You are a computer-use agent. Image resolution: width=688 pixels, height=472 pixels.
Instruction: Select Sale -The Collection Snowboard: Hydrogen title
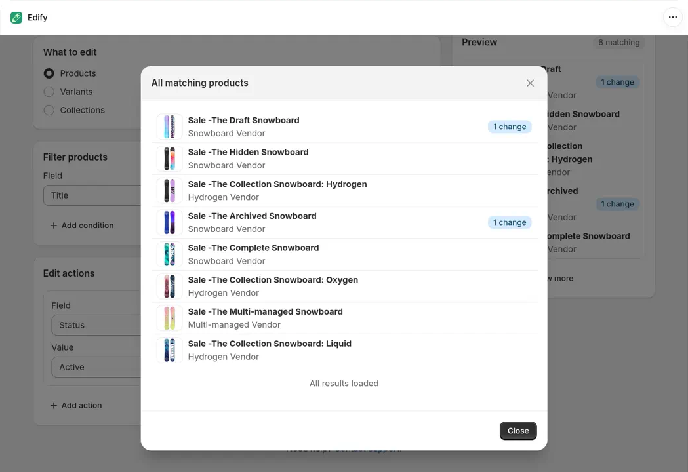(x=277, y=184)
